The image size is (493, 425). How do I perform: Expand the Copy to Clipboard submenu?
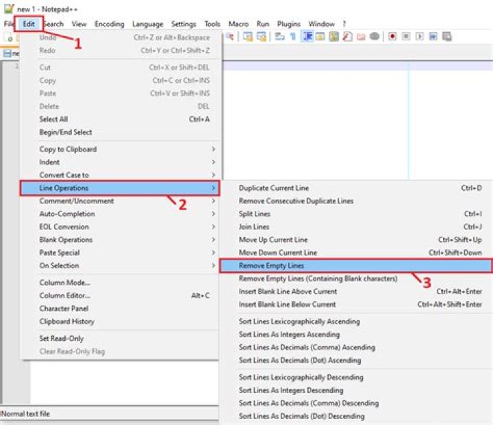pyautogui.click(x=120, y=149)
